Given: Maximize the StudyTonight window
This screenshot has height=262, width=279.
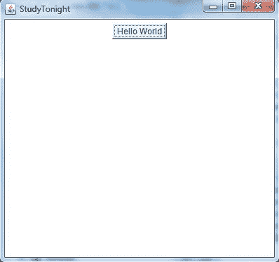Looking at the screenshot, I should point(232,6).
